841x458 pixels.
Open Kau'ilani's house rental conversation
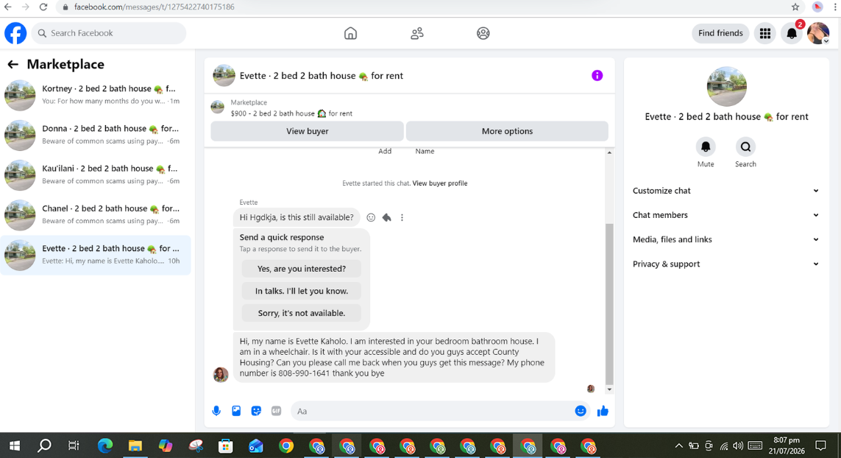(96, 175)
